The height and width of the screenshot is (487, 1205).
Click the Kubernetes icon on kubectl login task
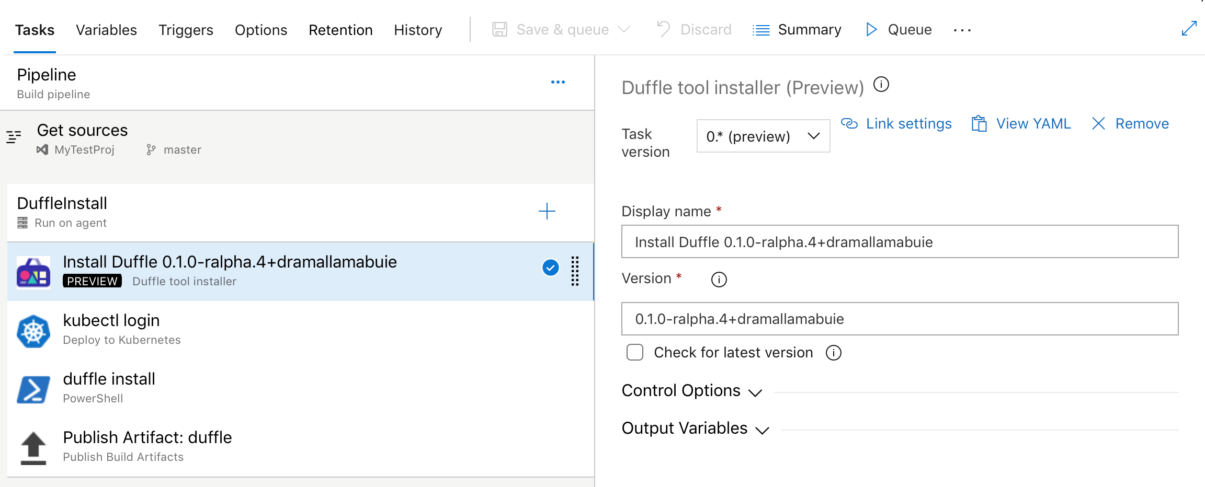point(33,330)
